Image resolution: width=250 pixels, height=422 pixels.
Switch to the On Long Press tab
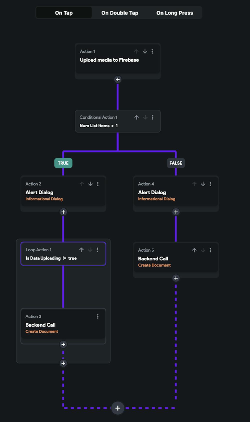pyautogui.click(x=175, y=13)
